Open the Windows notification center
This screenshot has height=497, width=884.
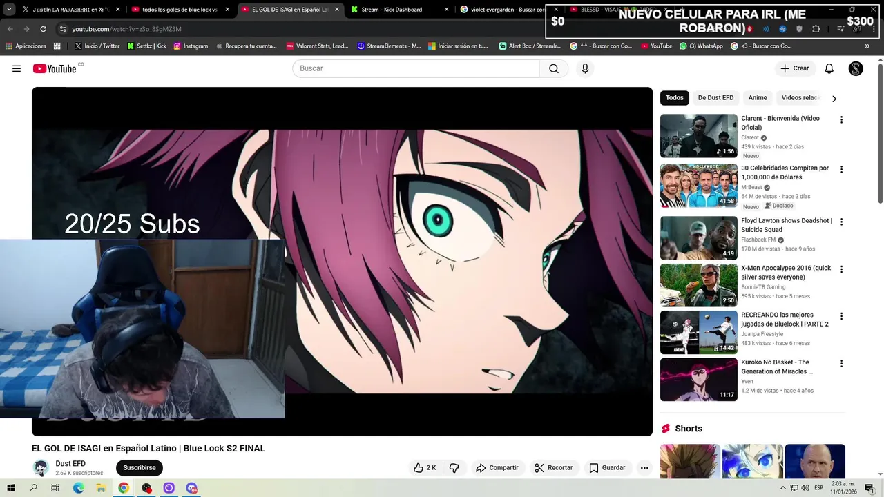[869, 488]
